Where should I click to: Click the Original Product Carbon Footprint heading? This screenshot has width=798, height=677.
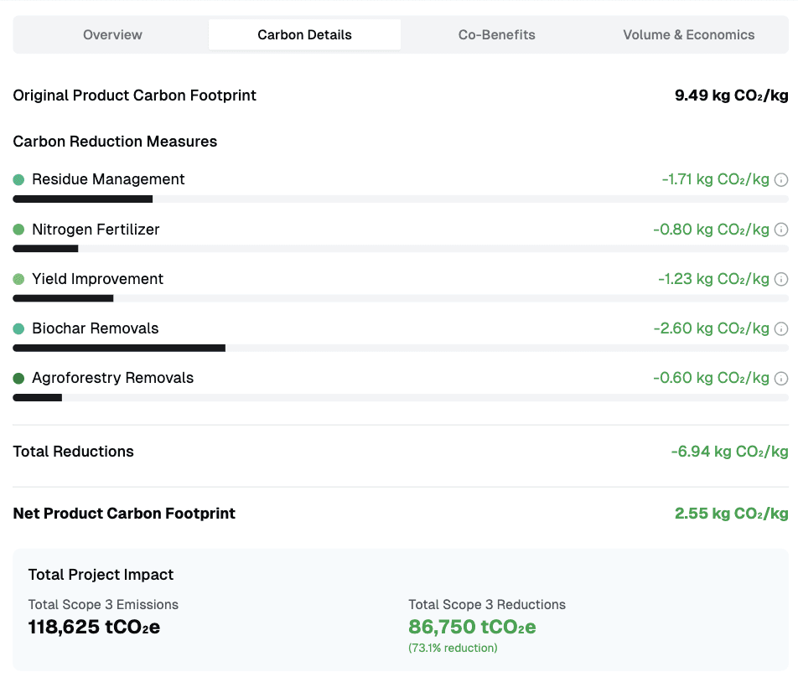(x=134, y=96)
